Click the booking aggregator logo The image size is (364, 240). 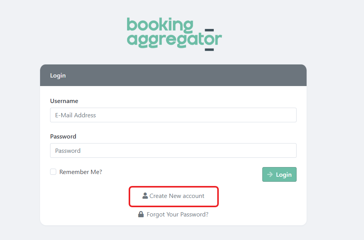pos(174,34)
